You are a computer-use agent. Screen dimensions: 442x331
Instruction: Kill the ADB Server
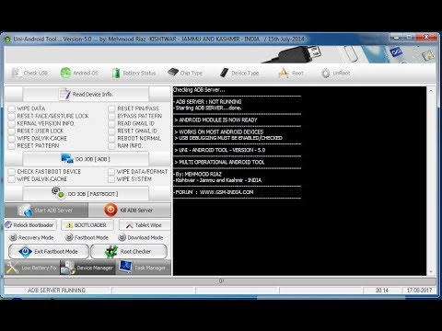pyautogui.click(x=130, y=211)
